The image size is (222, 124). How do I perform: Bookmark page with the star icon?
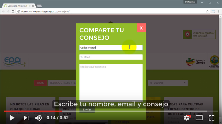pyautogui.click(x=207, y=11)
